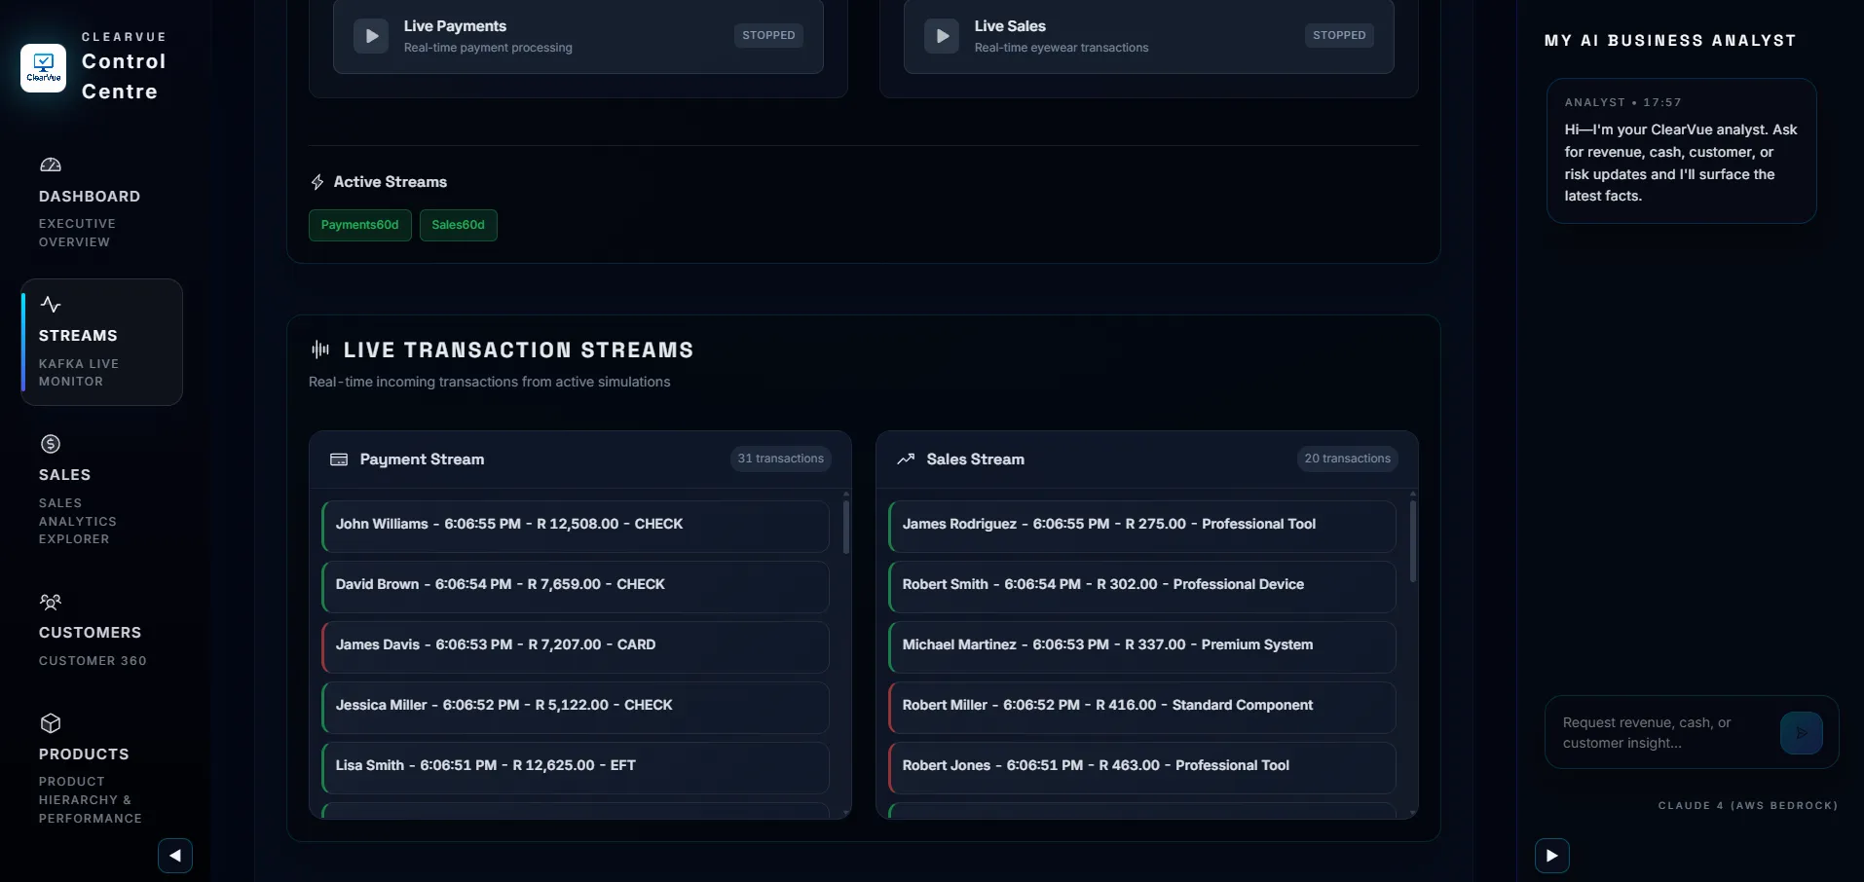Click the 20 transactions badge
The image size is (1864, 882).
[x=1348, y=459]
